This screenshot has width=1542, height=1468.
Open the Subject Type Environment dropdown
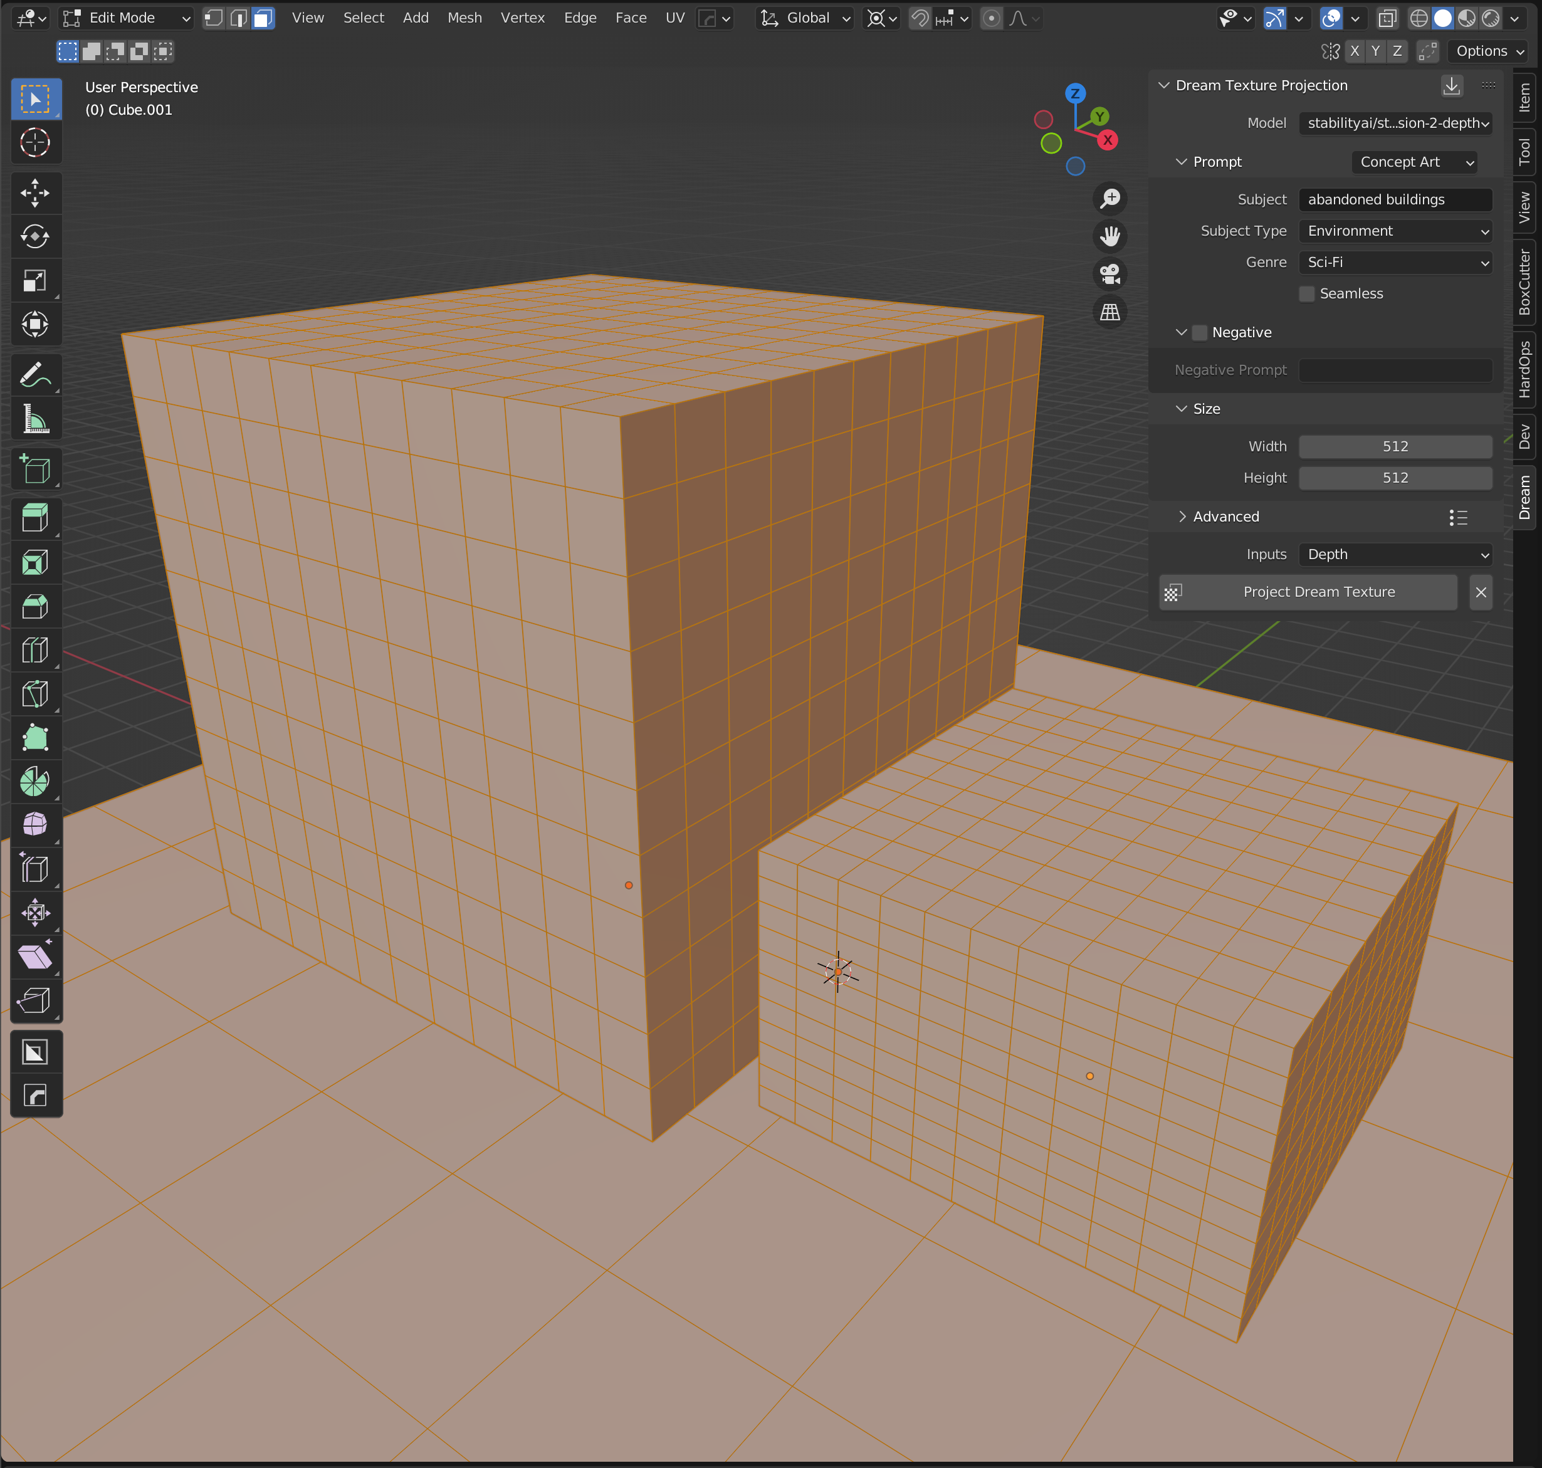pos(1395,231)
